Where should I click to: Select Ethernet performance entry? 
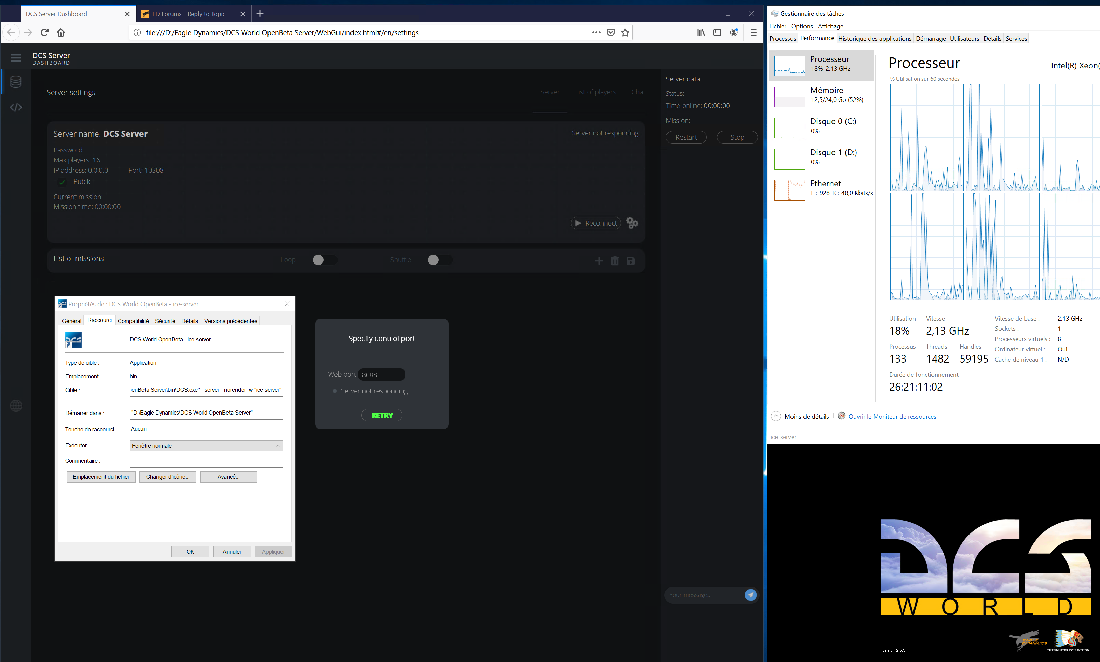[821, 190]
